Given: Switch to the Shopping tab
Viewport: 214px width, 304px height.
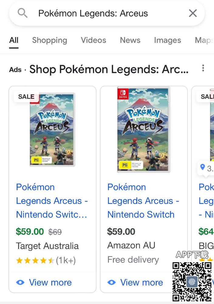Looking at the screenshot, I should tap(49, 40).
